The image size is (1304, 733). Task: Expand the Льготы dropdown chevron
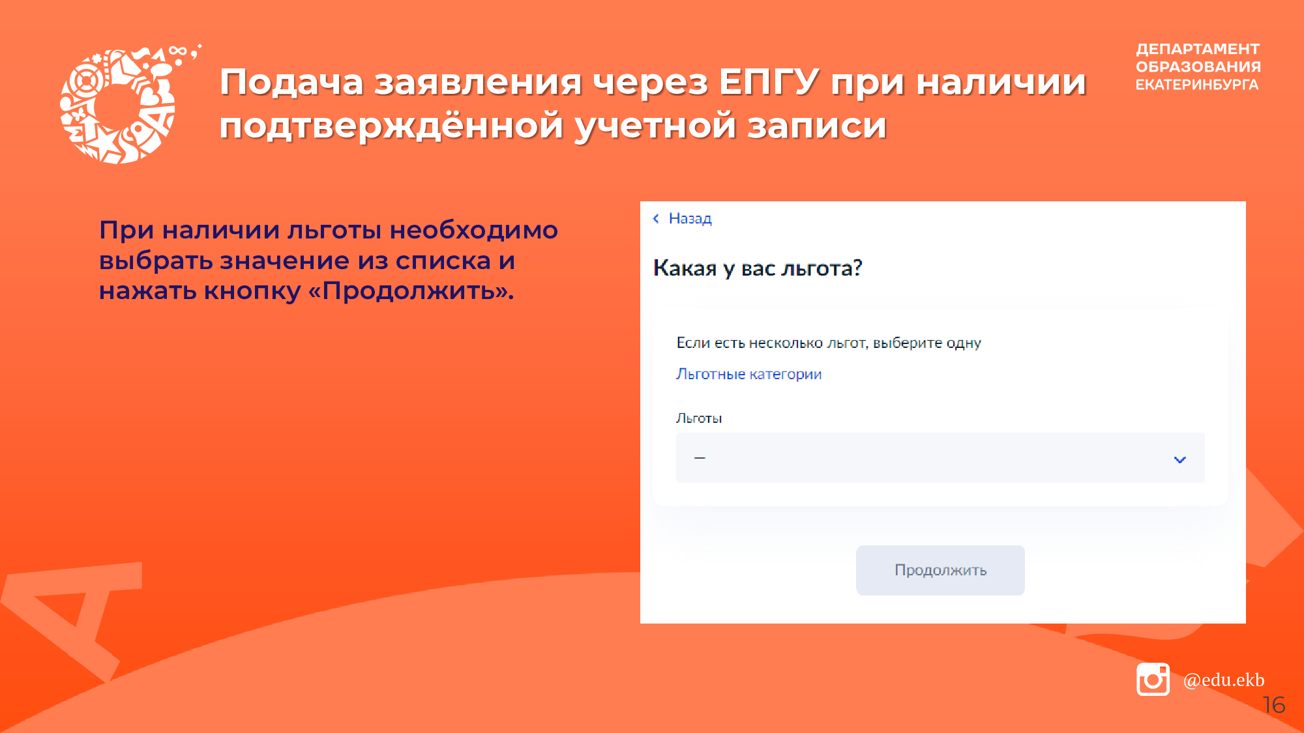tap(1179, 459)
